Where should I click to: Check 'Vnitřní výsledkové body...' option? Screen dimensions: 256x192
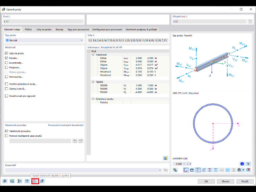(x=6, y=84)
